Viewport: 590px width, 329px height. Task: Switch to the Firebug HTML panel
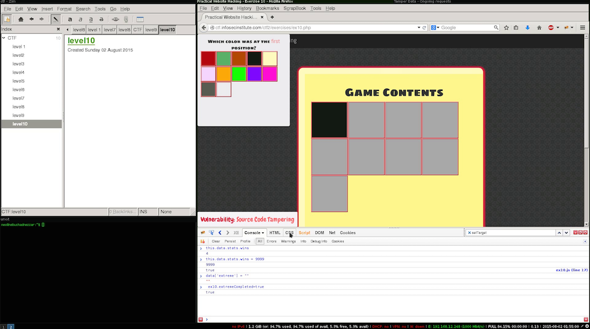pyautogui.click(x=275, y=232)
